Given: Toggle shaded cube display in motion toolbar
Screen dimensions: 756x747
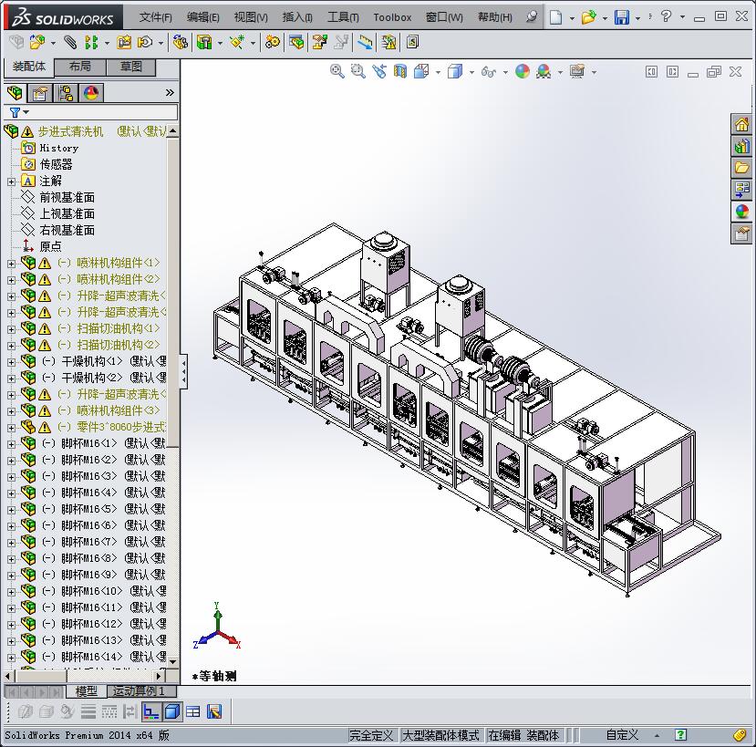Looking at the screenshot, I should point(171,711).
